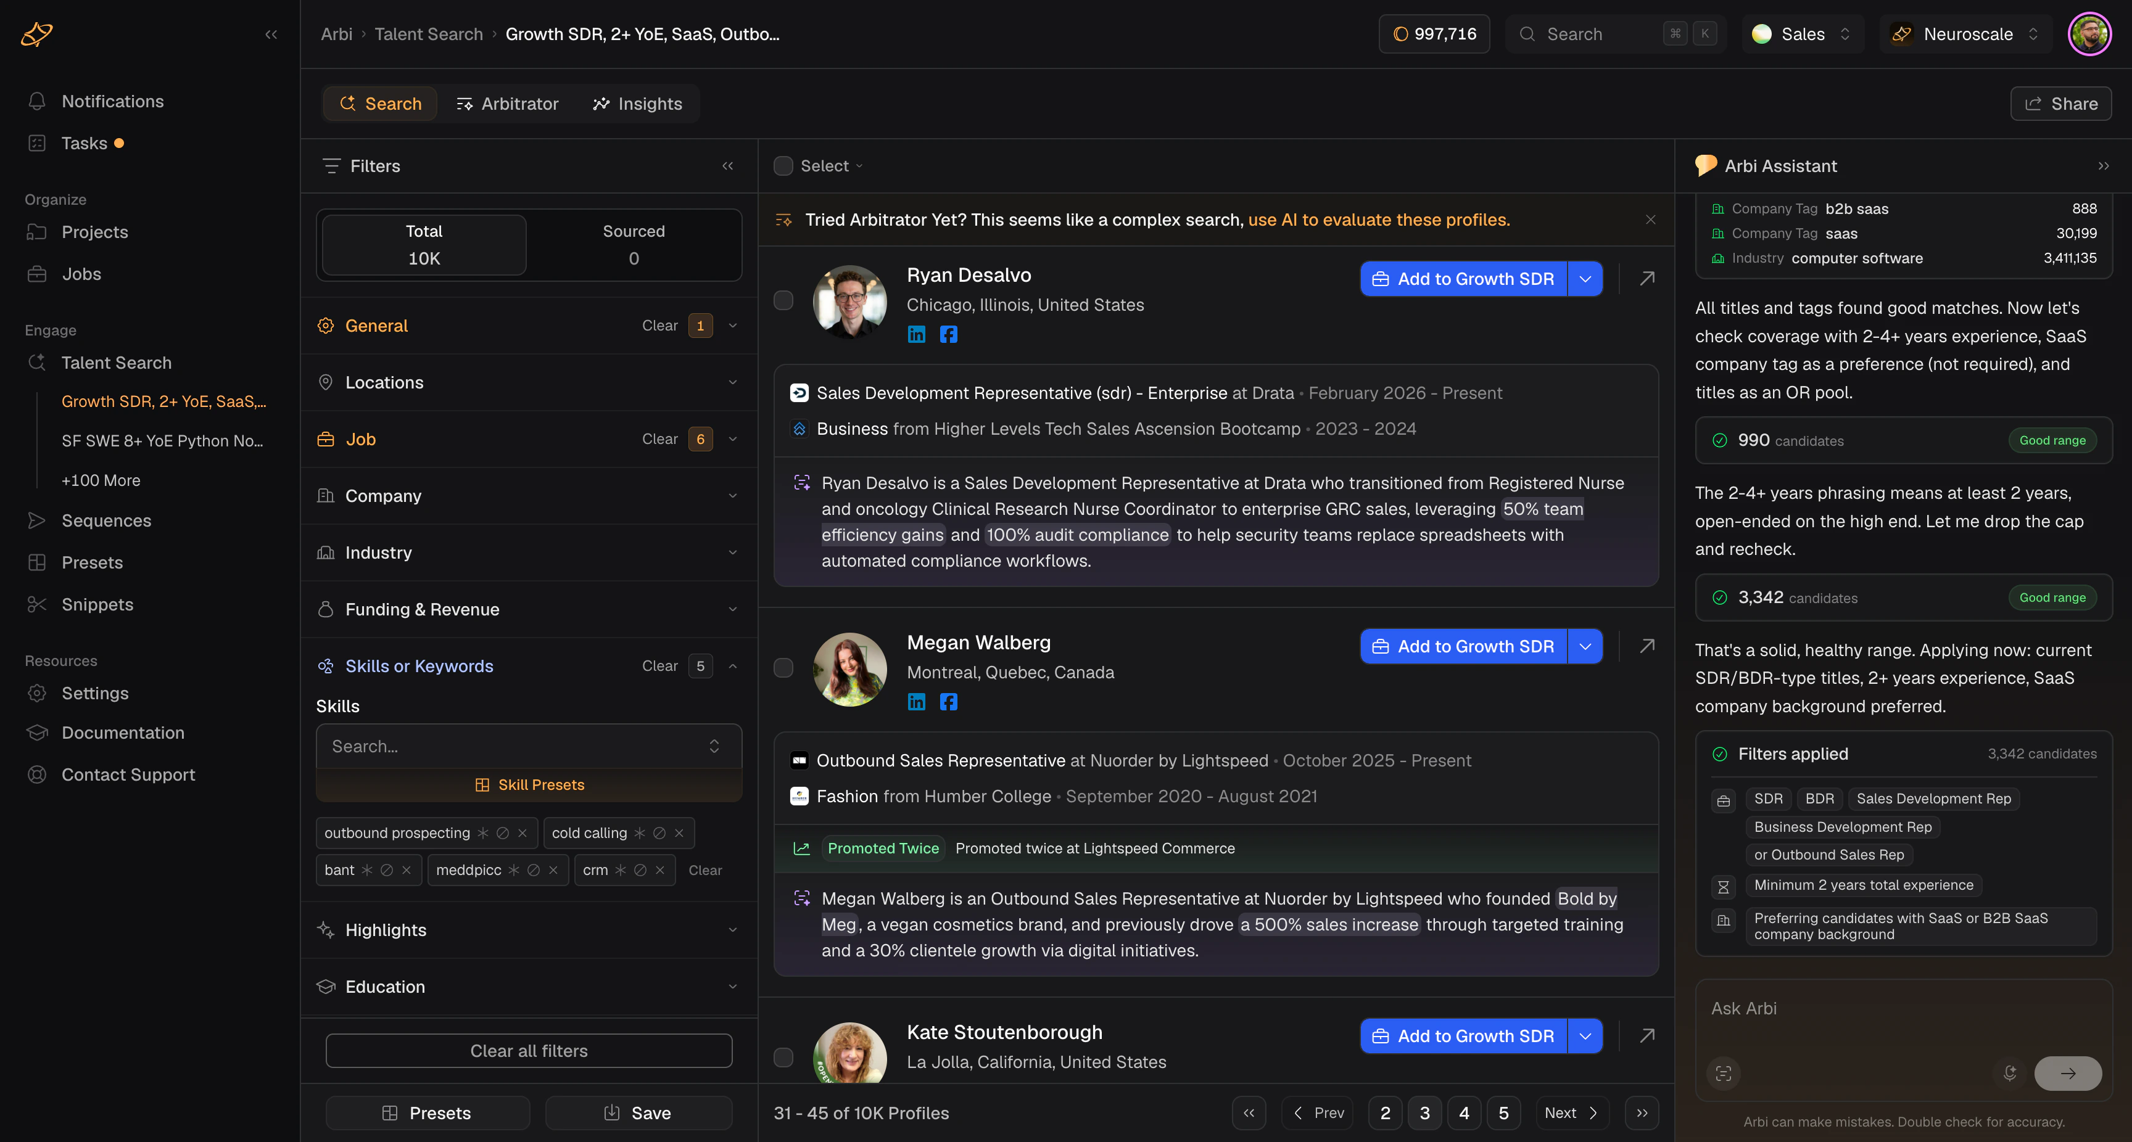
Task: Expand the Industry filter section
Action: 529,553
